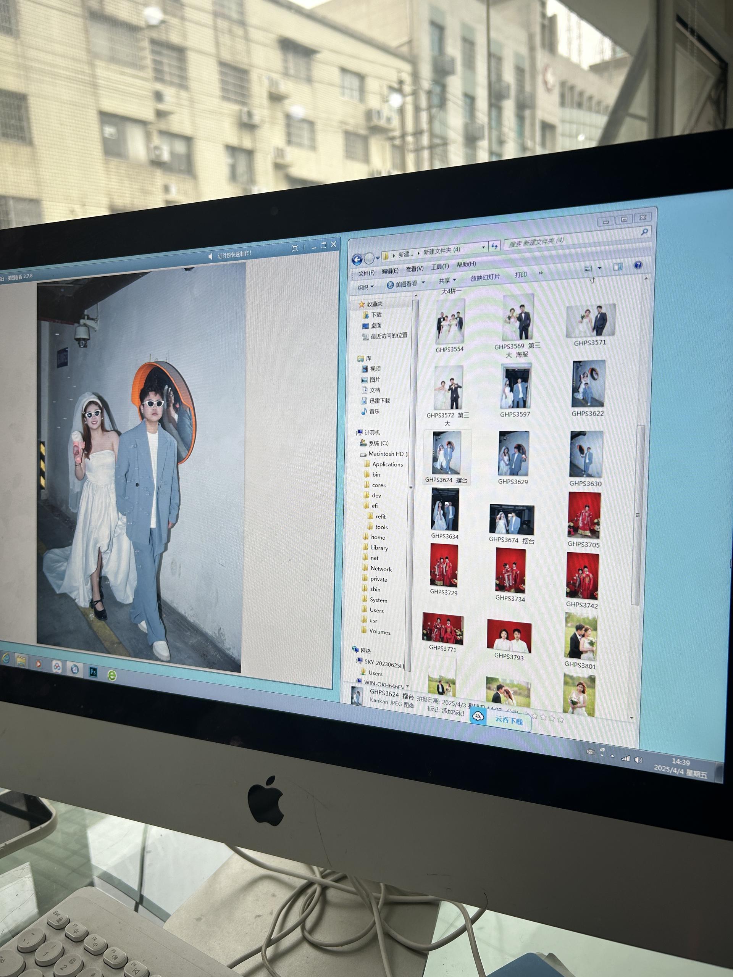
Task: Open the 迅雷下载 library
Action: [x=376, y=401]
